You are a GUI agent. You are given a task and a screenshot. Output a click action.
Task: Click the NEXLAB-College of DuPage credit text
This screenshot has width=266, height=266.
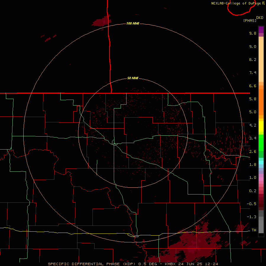236,3
